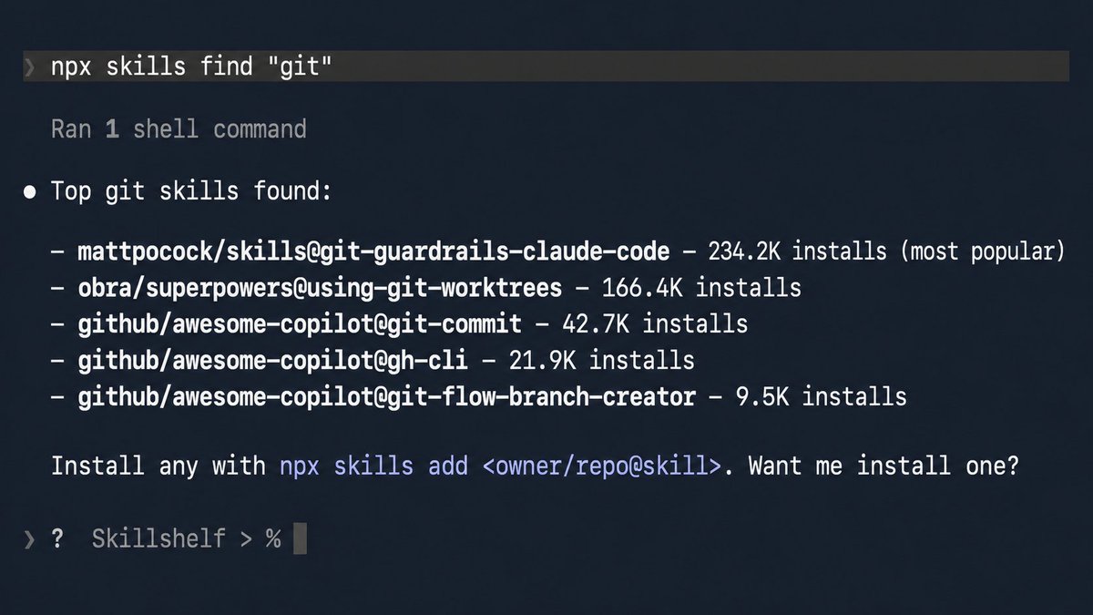Click the 'npx skills add <owner/repo@skill>' command
The width and height of the screenshot is (1093, 615).
pyautogui.click(x=501, y=466)
